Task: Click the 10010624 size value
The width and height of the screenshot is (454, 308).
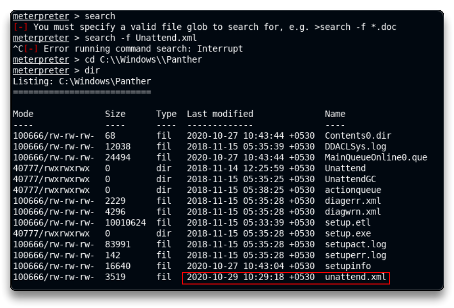Action: tap(125, 222)
